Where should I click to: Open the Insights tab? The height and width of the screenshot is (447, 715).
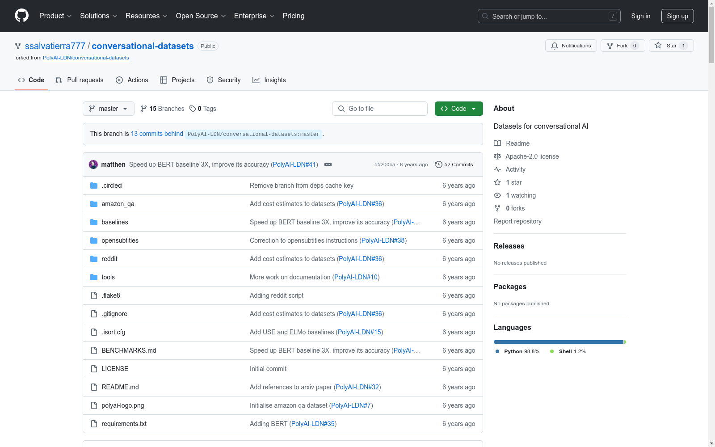tap(269, 80)
